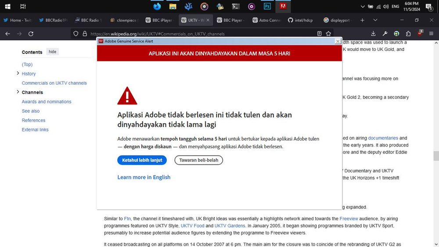439x247 pixels.
Task: Hide the Wikipedia Contents sidebar
Action: [x=52, y=52]
